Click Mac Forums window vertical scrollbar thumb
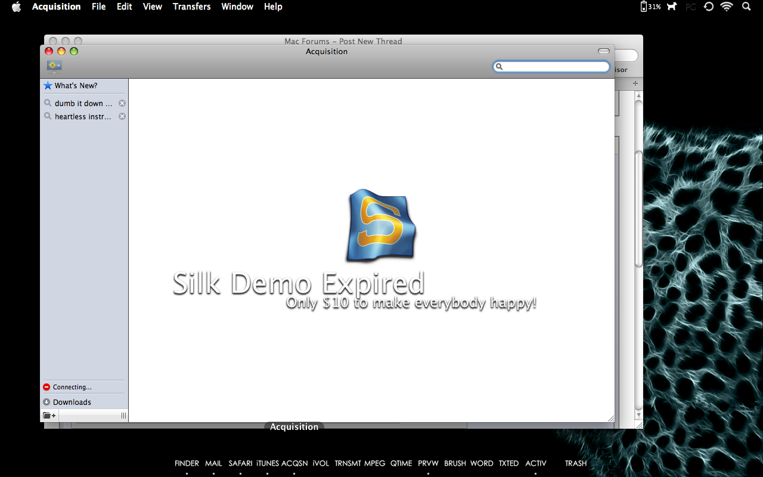Viewport: 763px width, 477px height. point(638,209)
